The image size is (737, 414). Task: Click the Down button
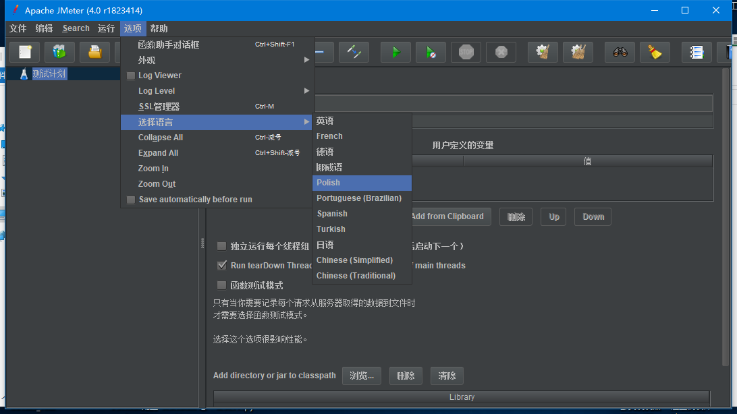coord(593,217)
